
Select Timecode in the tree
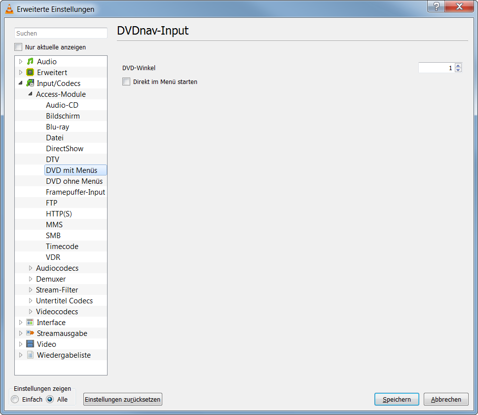coord(62,247)
